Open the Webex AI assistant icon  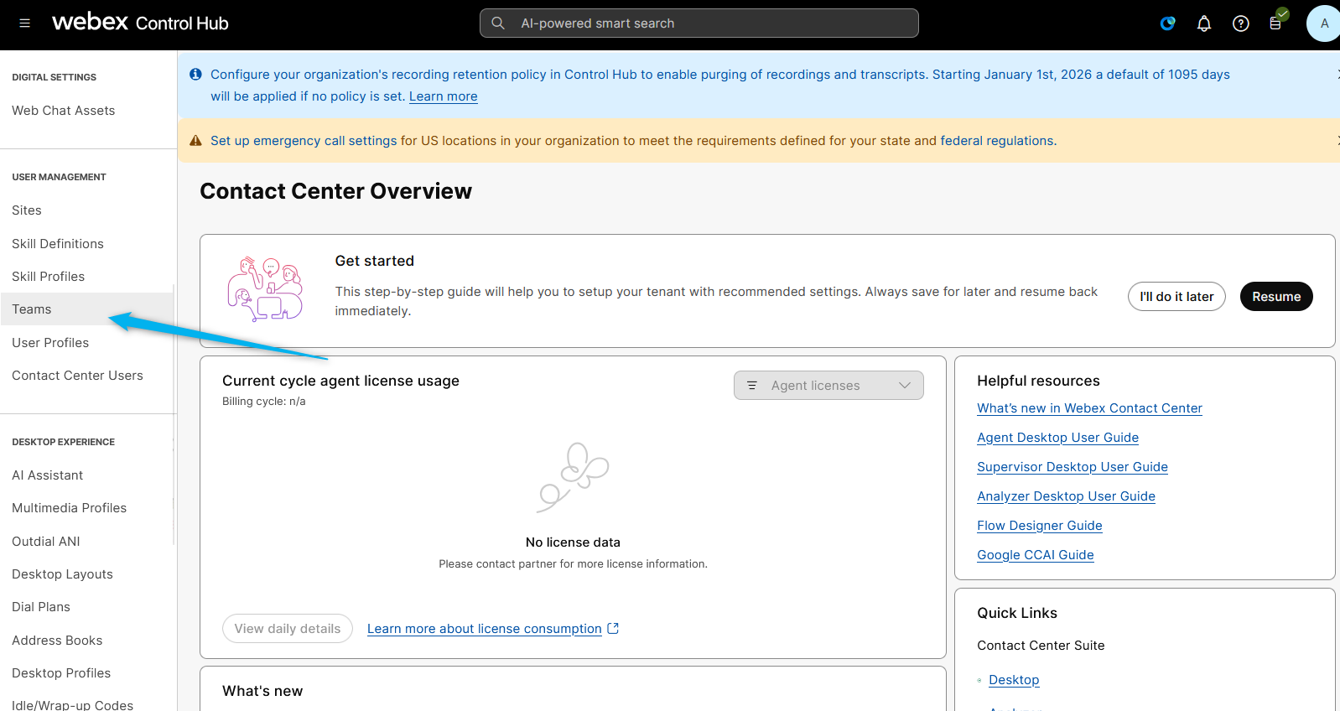coord(1167,23)
